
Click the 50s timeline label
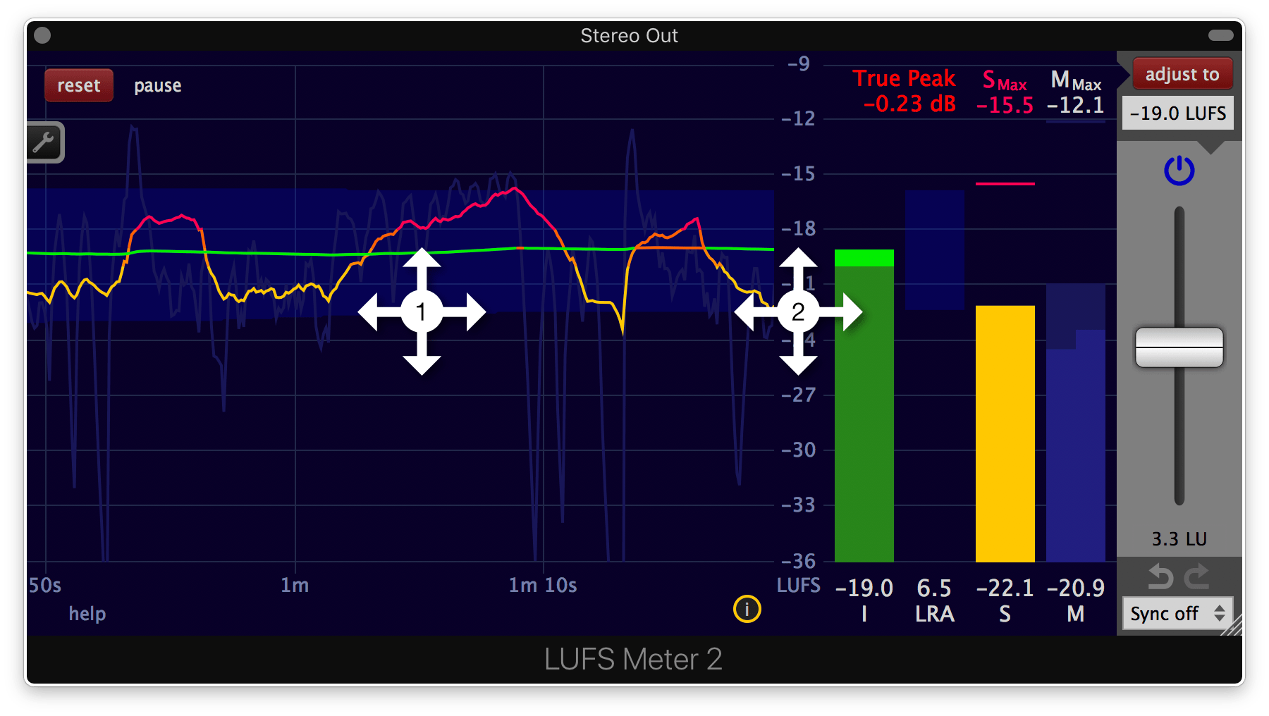tap(45, 586)
